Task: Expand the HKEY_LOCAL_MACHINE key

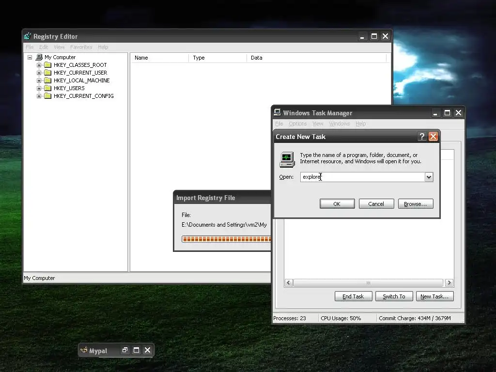Action: tap(39, 81)
